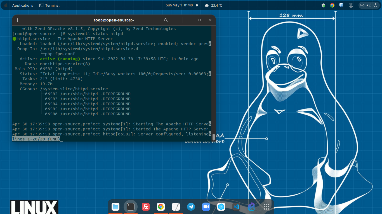Click the 'php-fpm.conf' entry
The width and height of the screenshot is (382, 214).
pyautogui.click(x=60, y=54)
